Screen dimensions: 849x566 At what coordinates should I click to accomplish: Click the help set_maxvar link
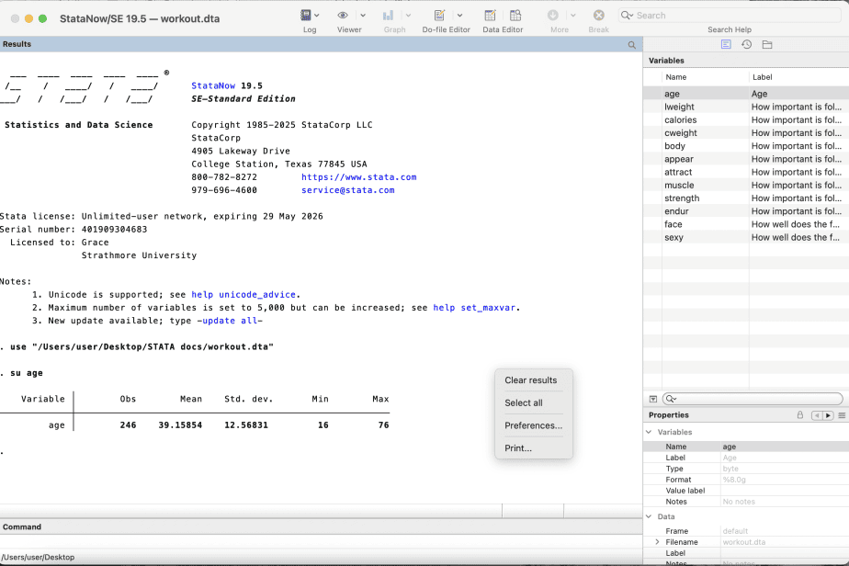(x=476, y=308)
